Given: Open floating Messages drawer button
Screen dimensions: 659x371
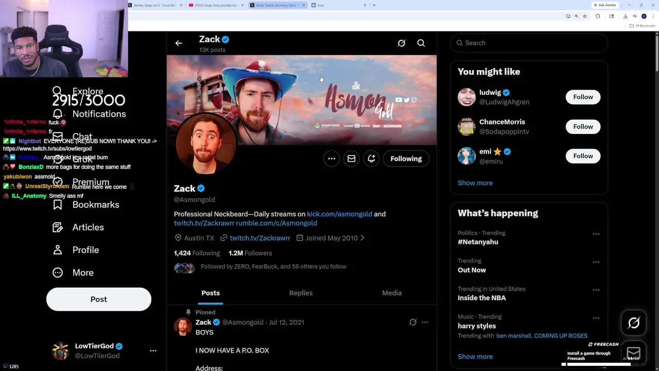Looking at the screenshot, I should (634, 353).
